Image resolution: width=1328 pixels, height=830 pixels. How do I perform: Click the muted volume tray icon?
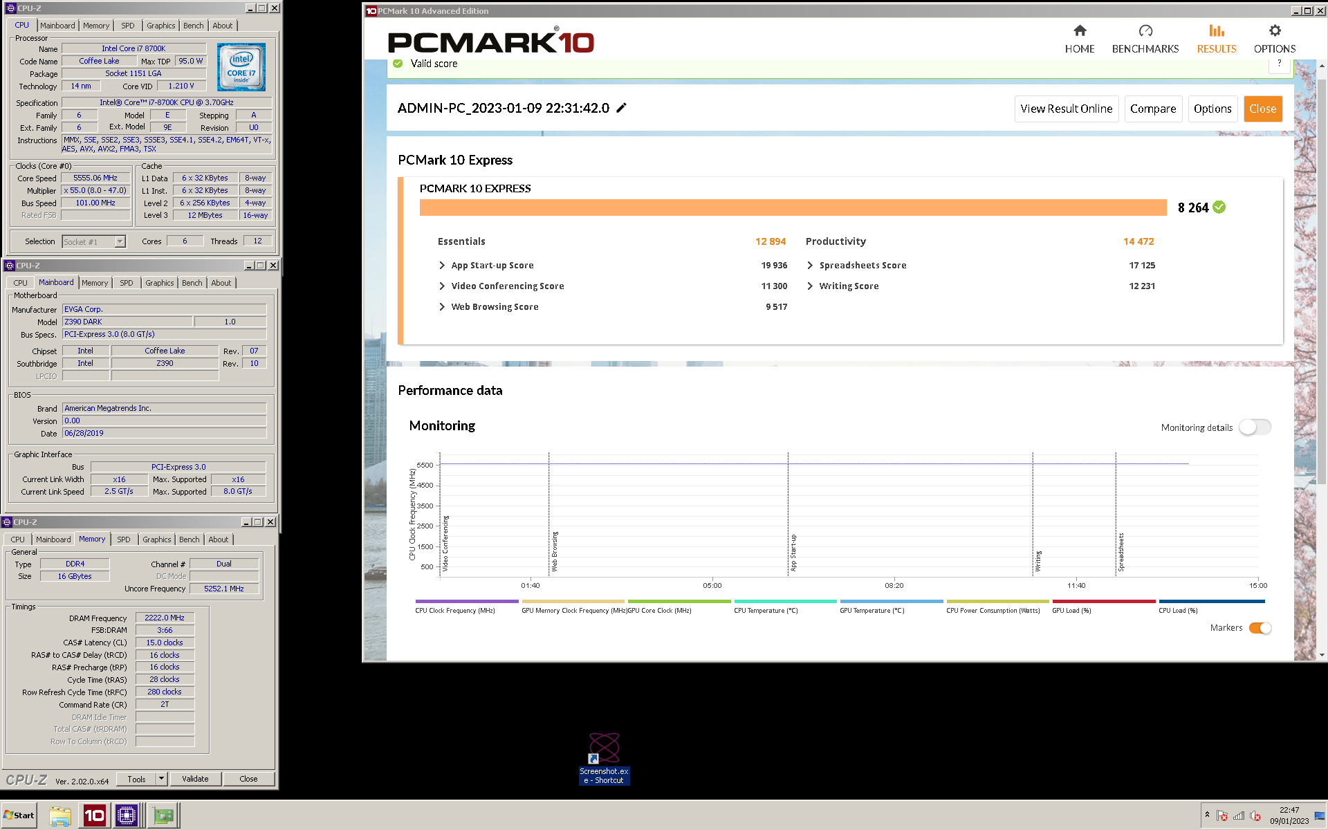click(1255, 816)
